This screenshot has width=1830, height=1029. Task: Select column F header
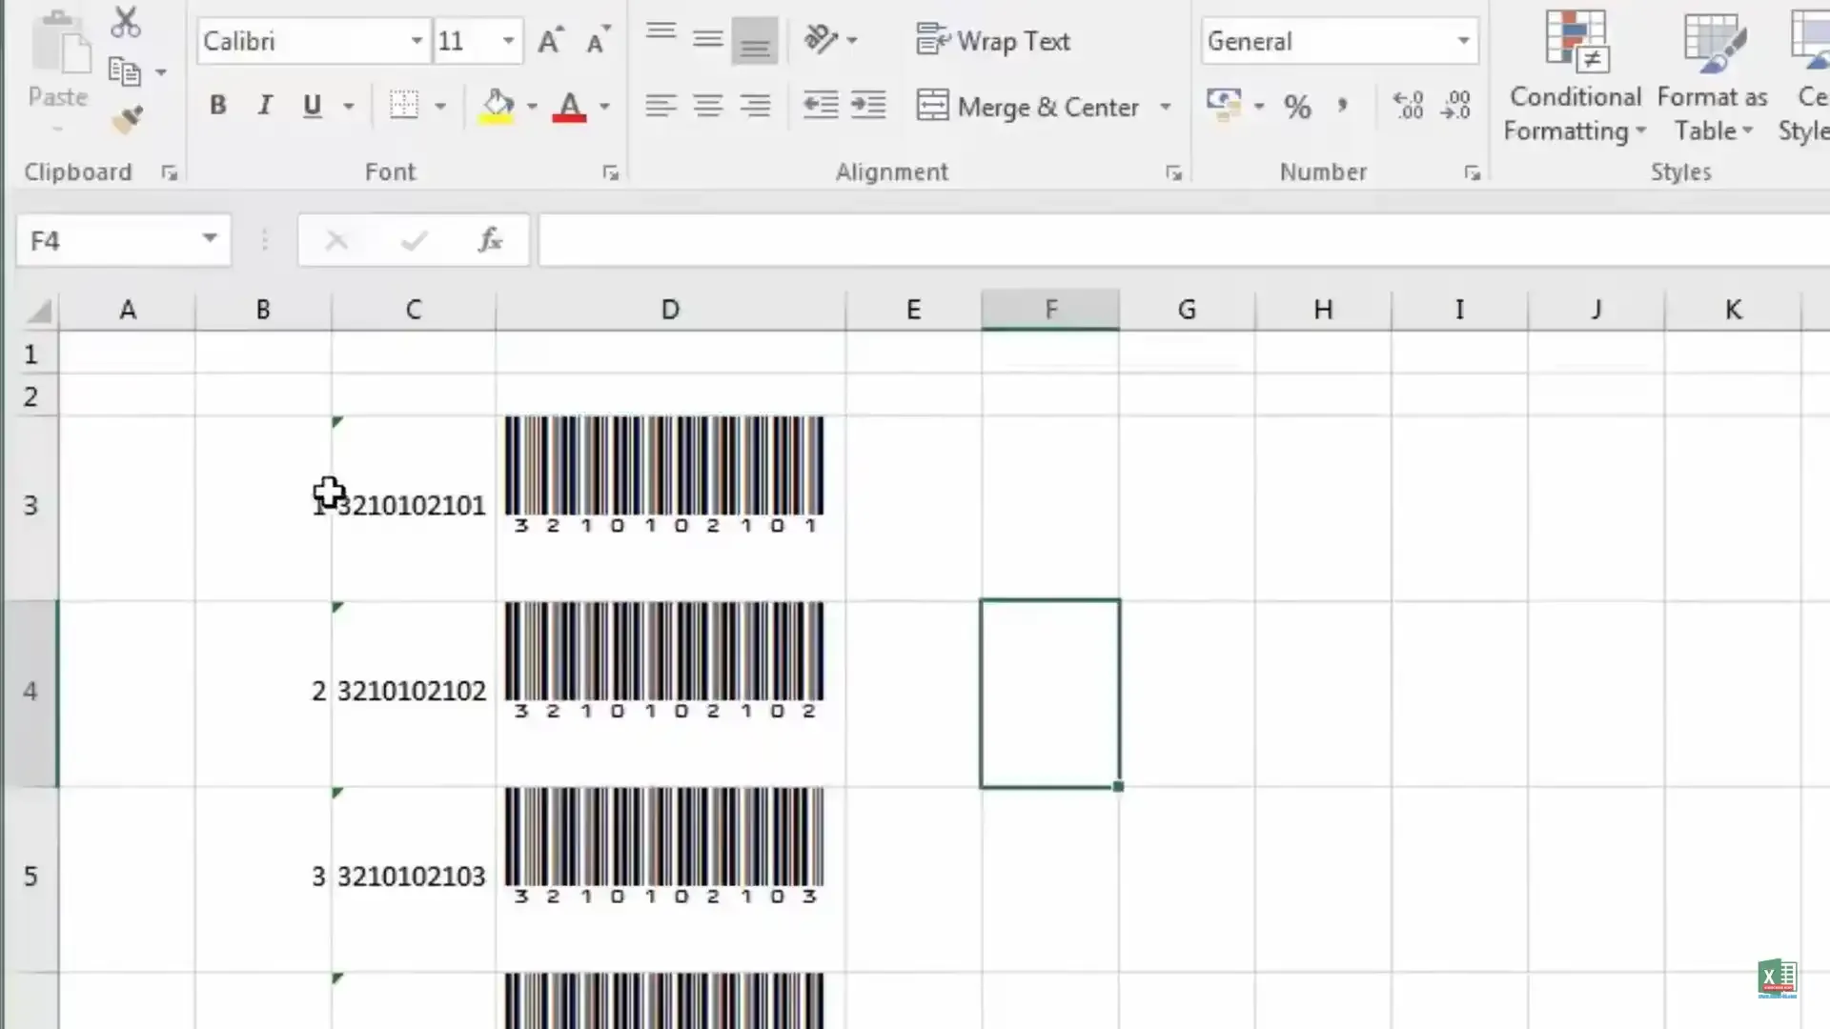pyautogui.click(x=1050, y=310)
